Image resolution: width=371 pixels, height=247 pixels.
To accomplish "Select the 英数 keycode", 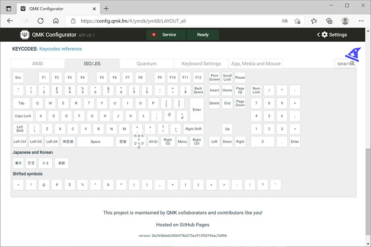I will click(62, 163).
